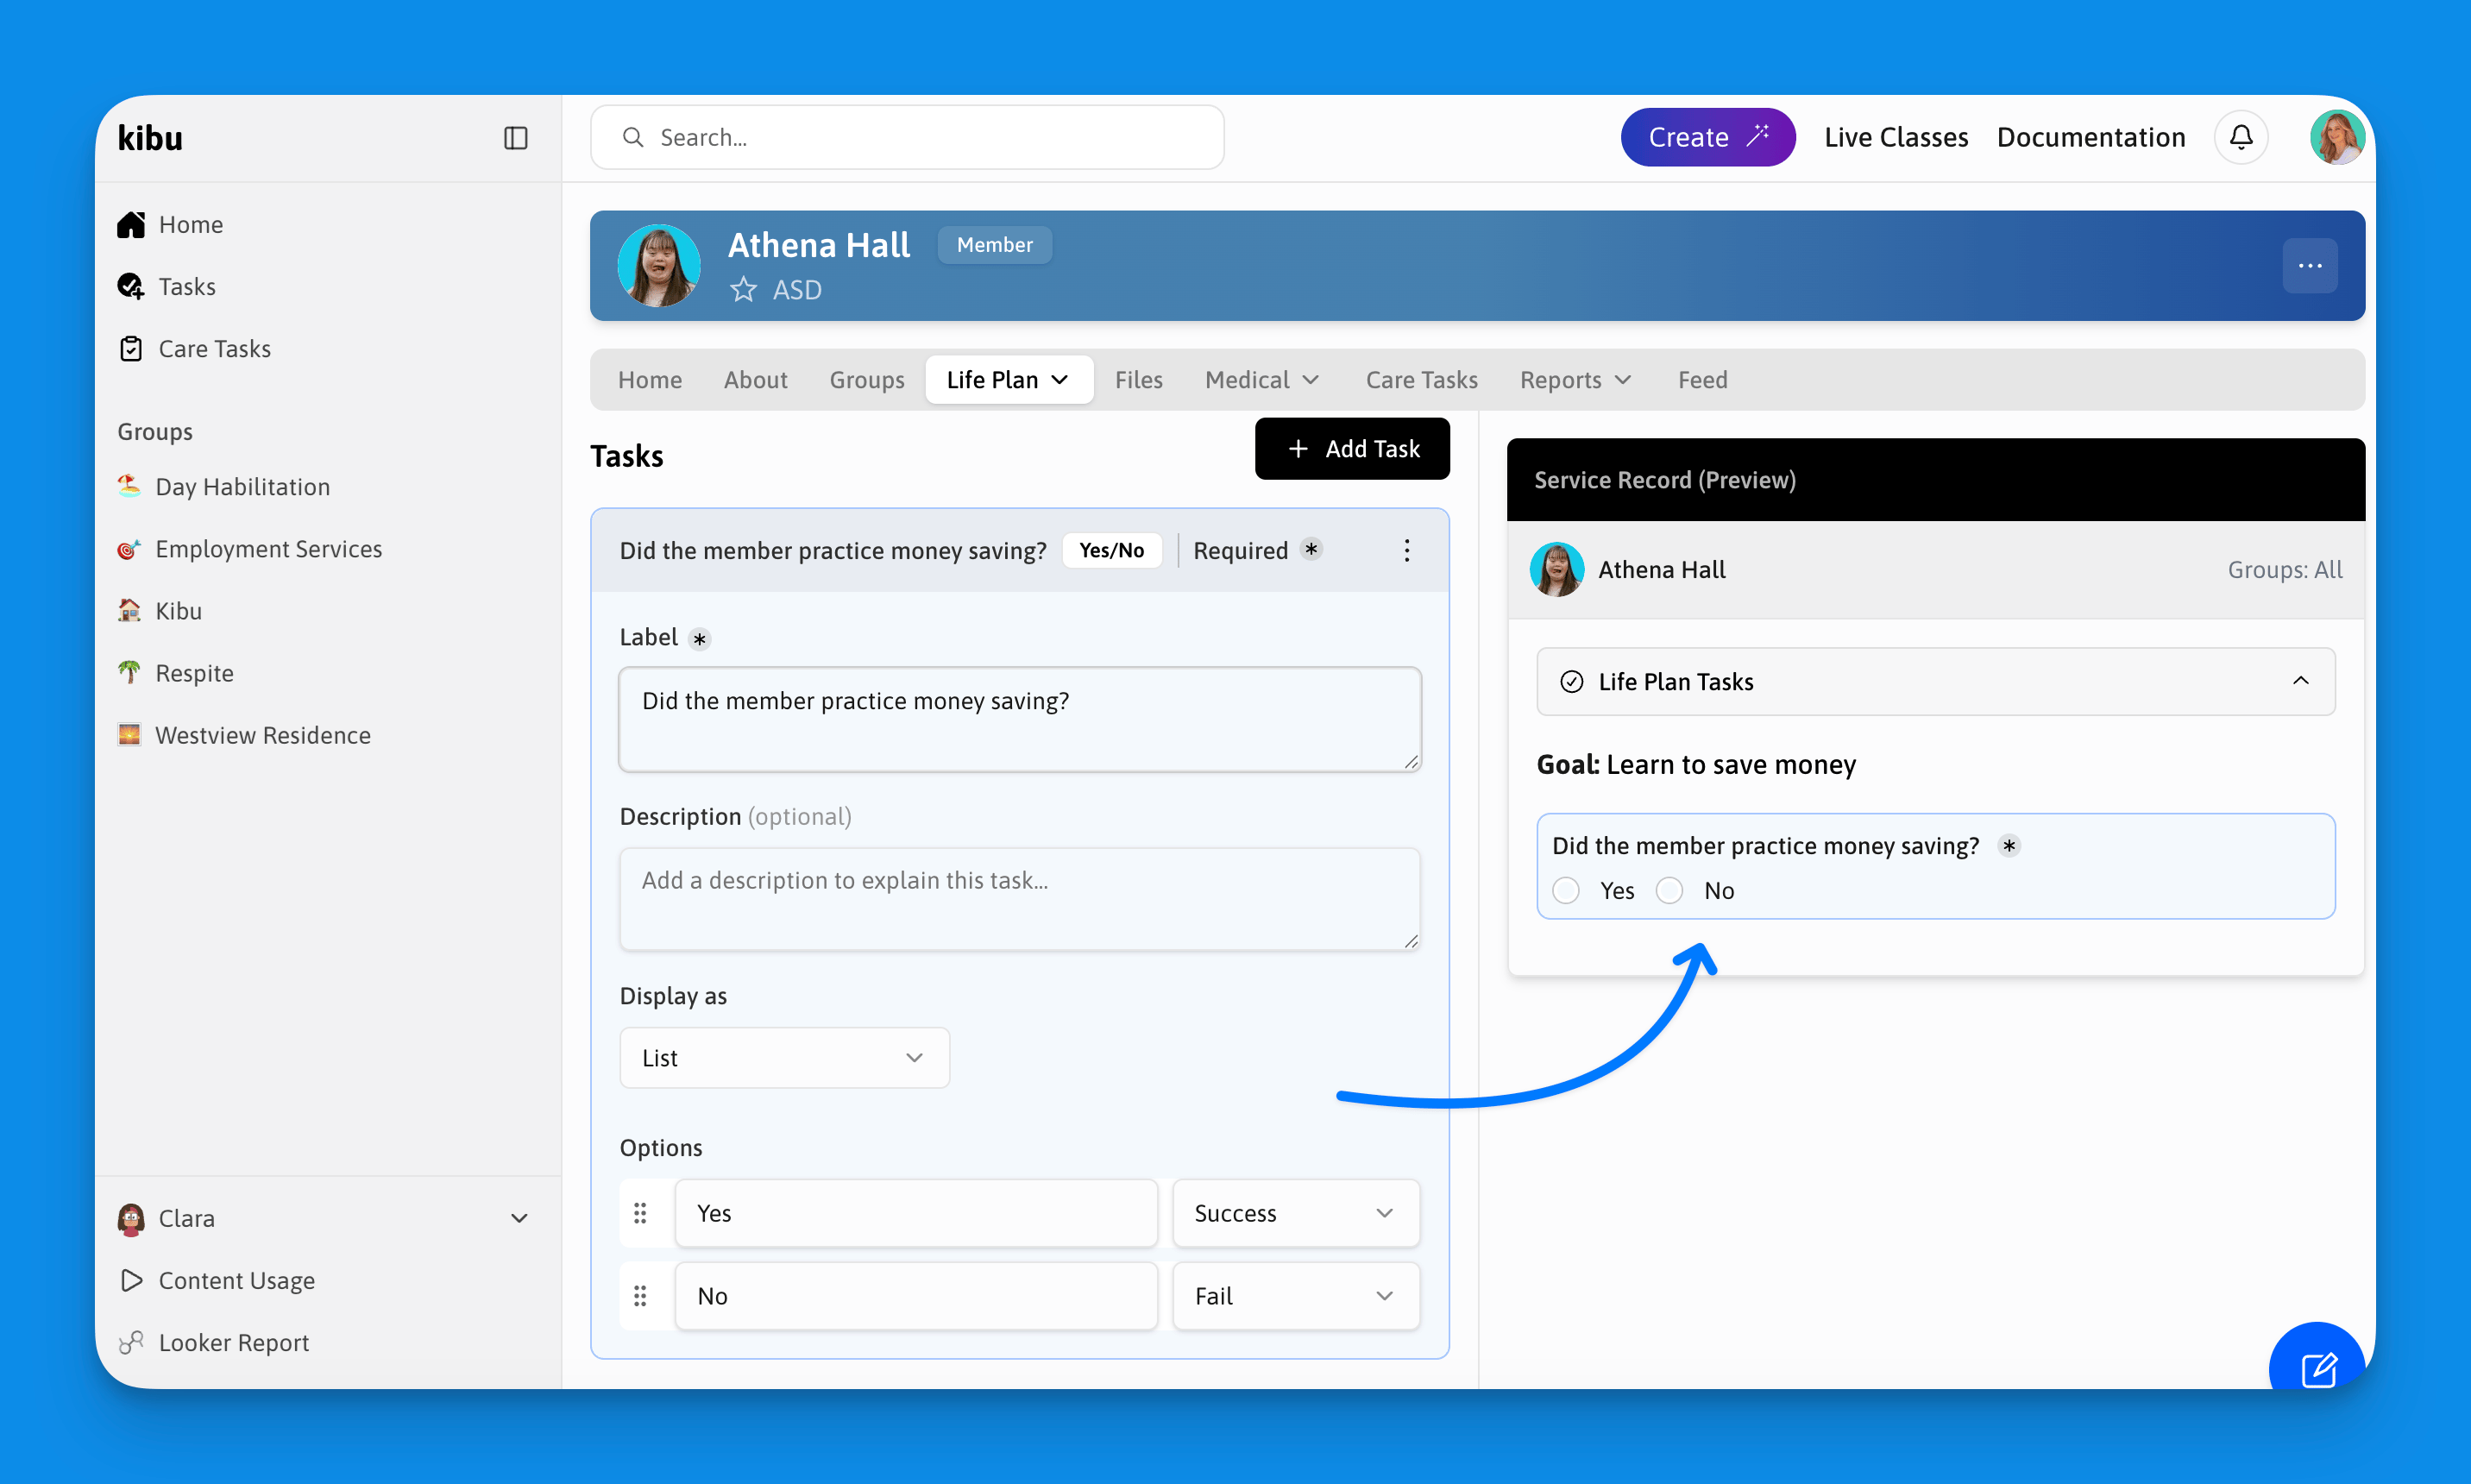Click the Member badge

[x=994, y=245]
